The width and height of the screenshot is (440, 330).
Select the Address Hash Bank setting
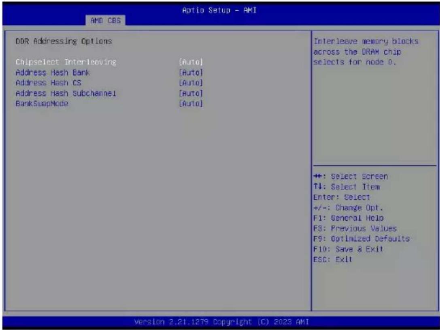point(53,72)
